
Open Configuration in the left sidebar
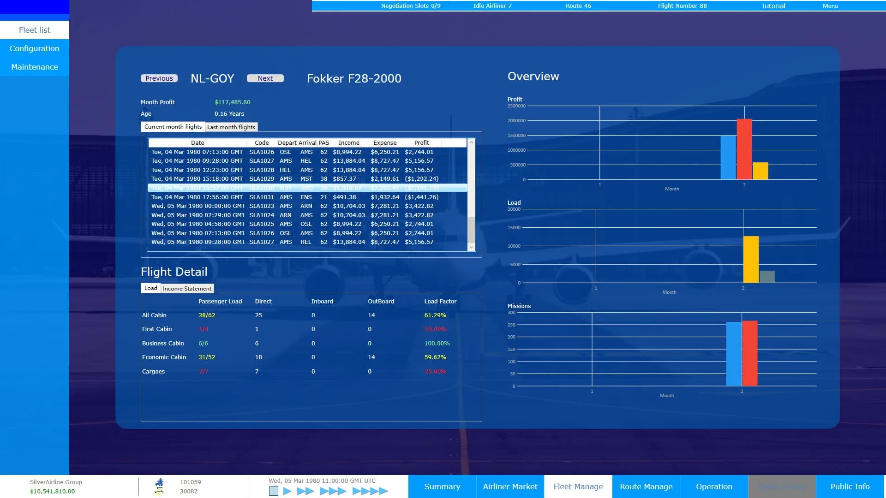pos(35,48)
